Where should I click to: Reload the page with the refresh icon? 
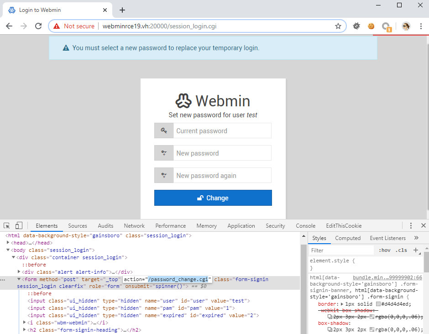pyautogui.click(x=38, y=26)
